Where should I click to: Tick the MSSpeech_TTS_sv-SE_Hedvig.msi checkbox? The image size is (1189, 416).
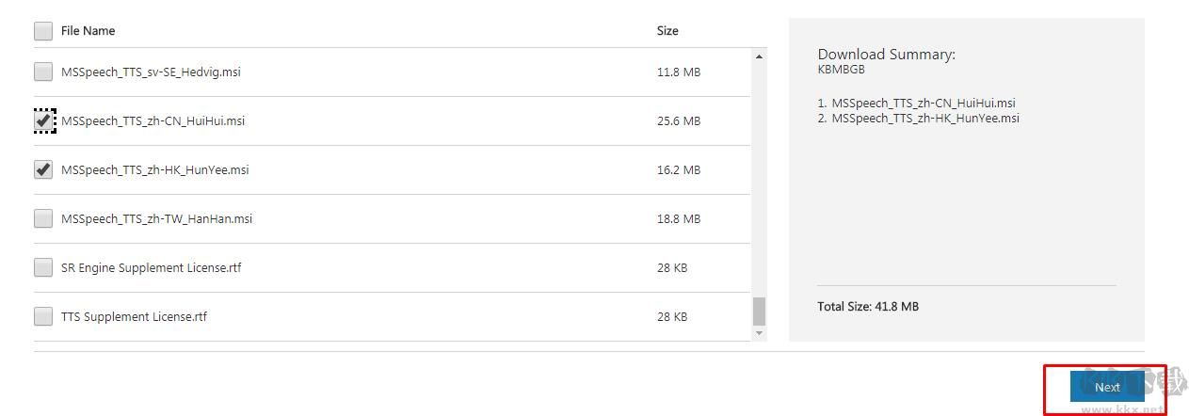43,72
